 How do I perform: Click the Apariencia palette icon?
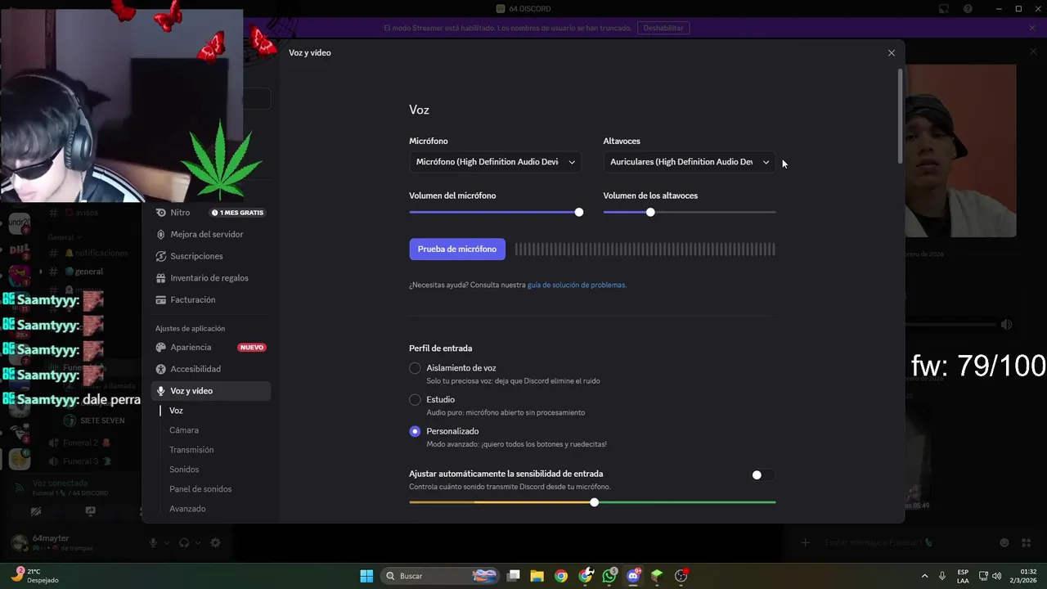click(x=161, y=347)
